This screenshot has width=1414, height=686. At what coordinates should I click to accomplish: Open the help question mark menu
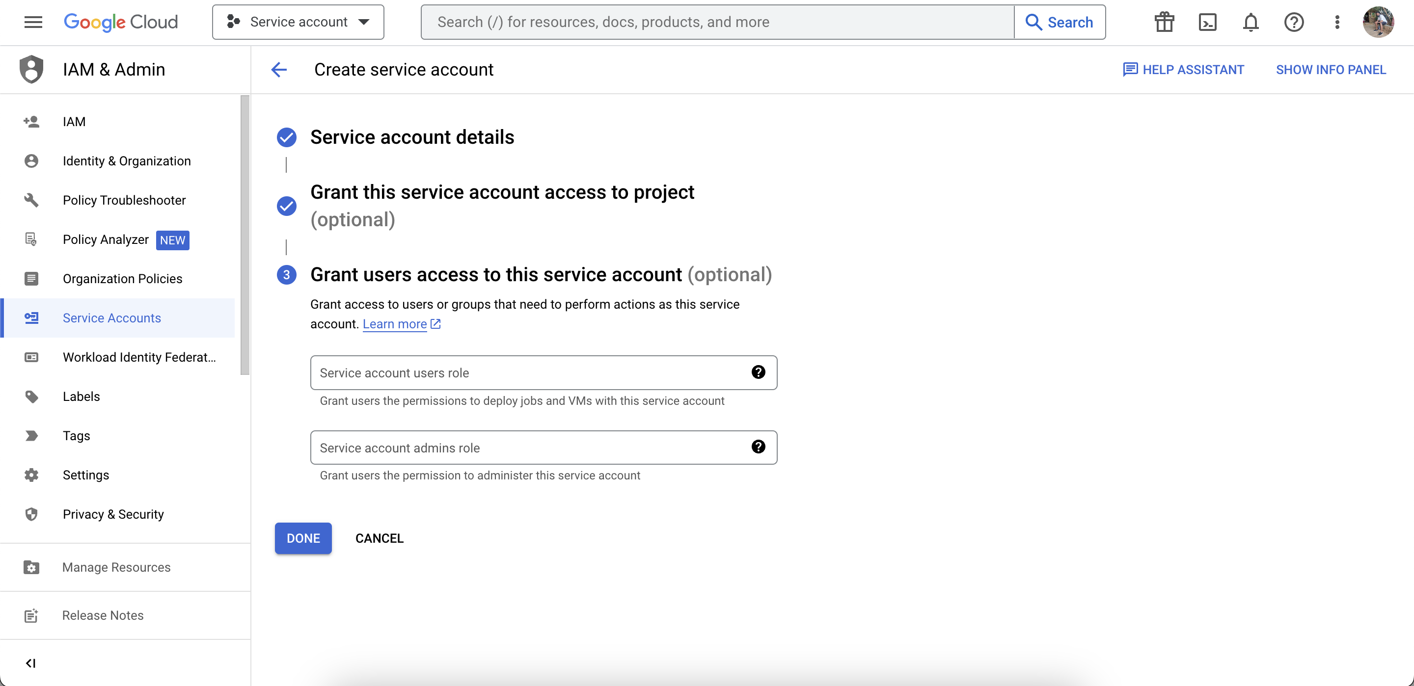tap(1294, 22)
